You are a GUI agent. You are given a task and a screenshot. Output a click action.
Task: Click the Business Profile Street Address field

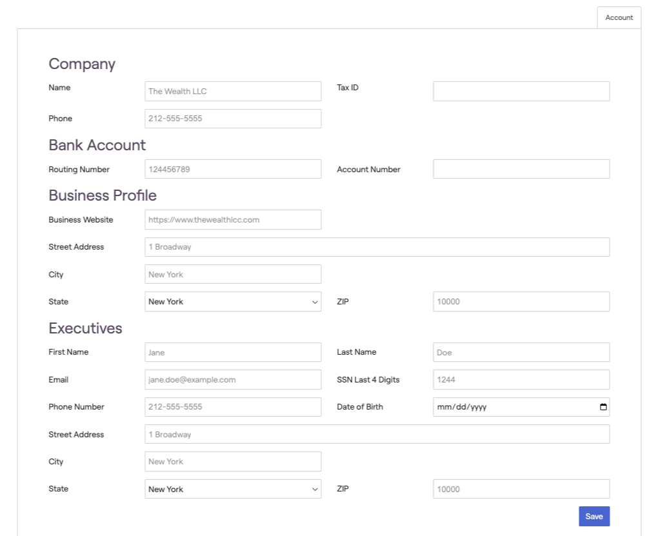[x=377, y=247]
